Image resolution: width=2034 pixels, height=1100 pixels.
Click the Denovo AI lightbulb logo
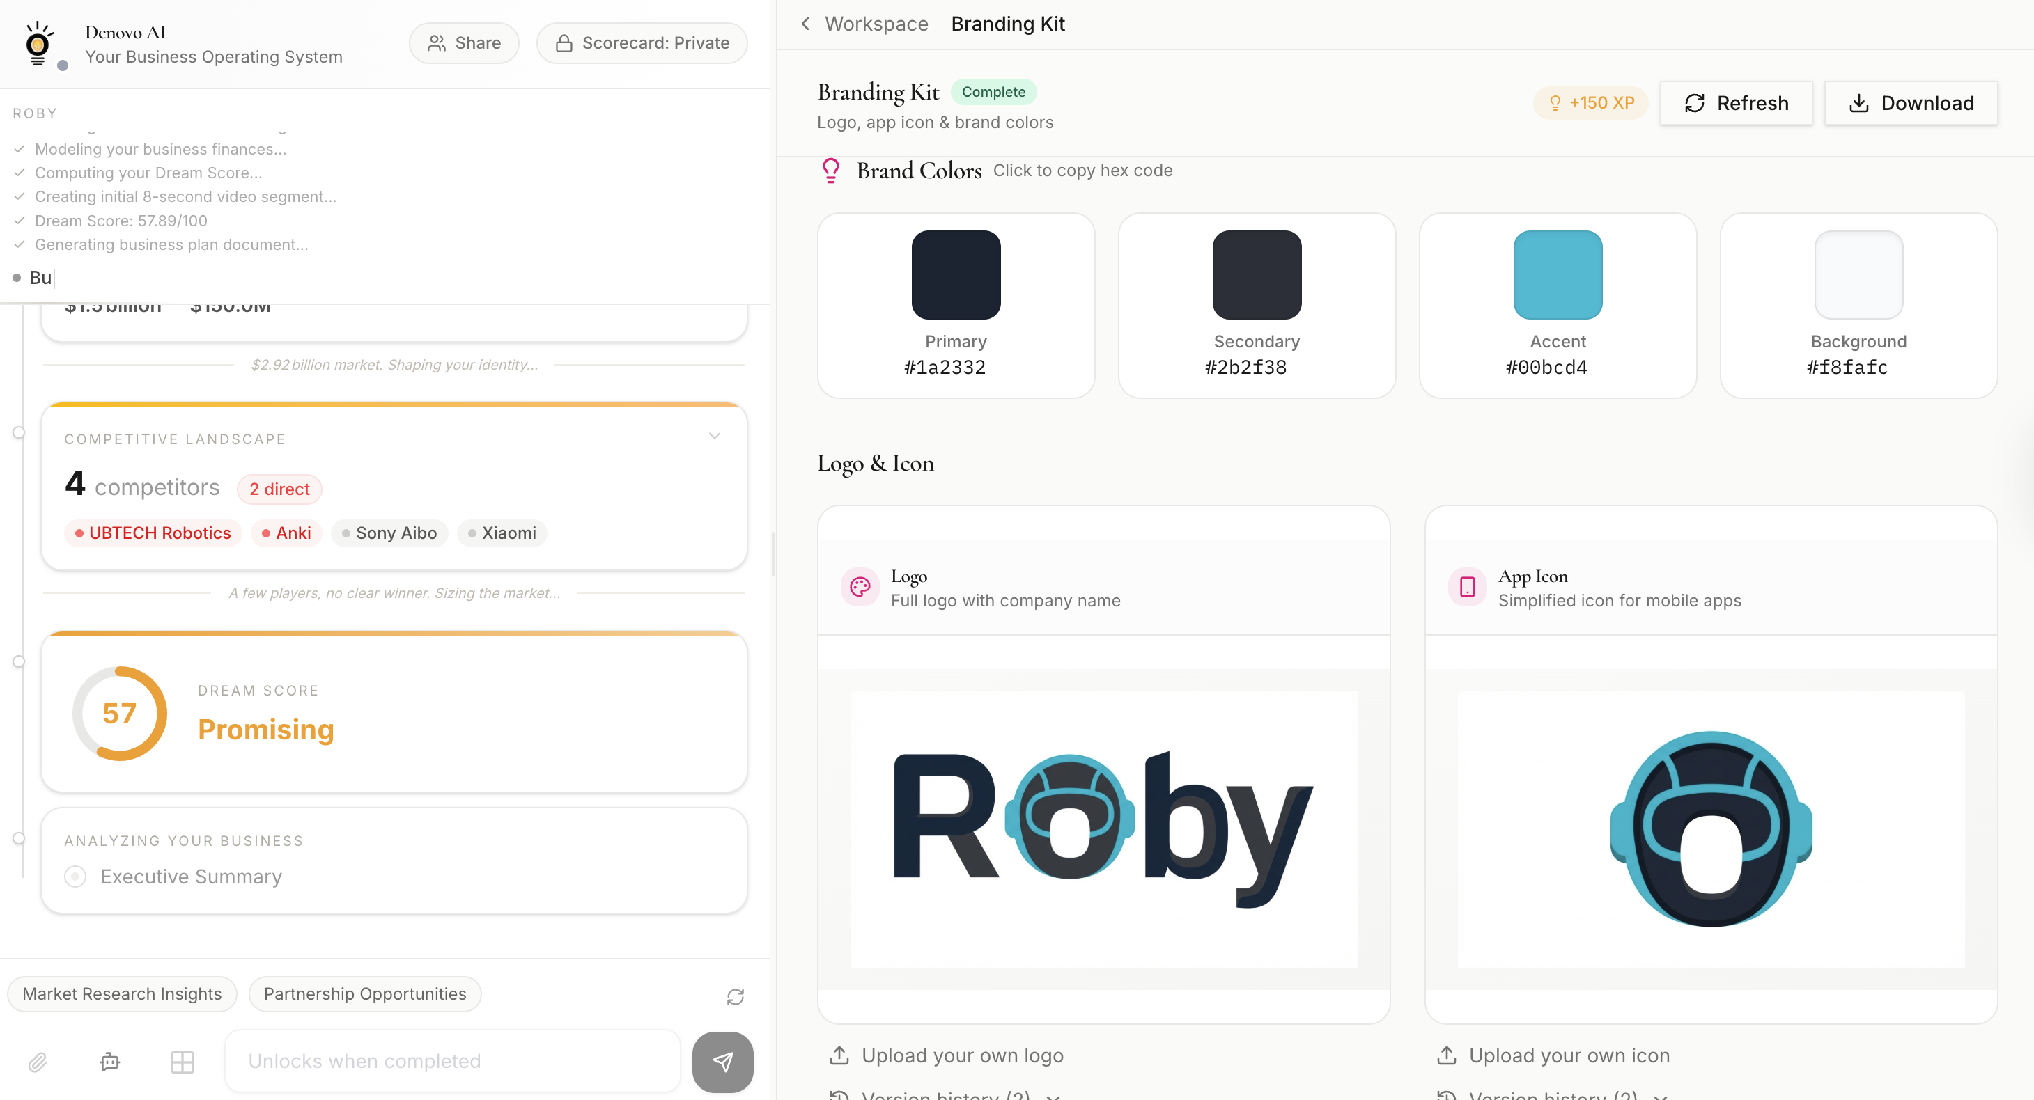pos(37,43)
